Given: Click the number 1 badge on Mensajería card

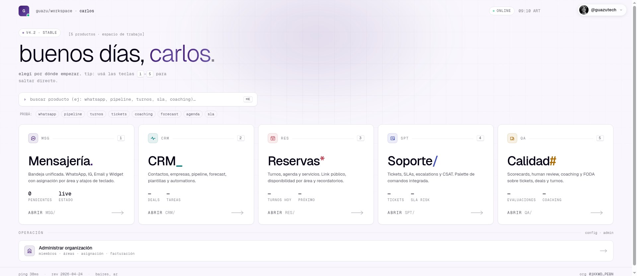Looking at the screenshot, I should (x=121, y=138).
